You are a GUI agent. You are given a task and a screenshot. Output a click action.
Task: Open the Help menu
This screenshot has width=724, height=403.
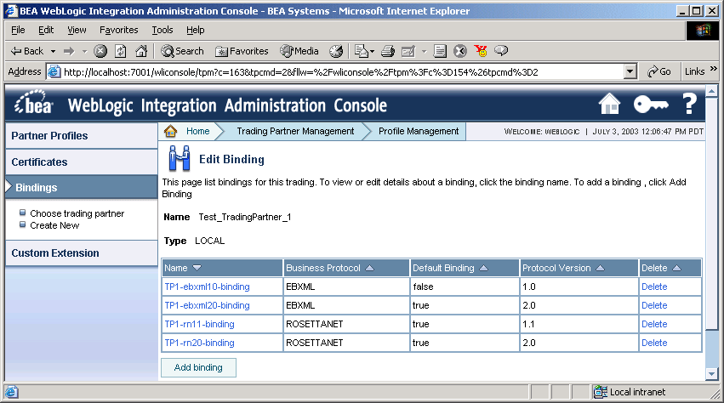196,30
